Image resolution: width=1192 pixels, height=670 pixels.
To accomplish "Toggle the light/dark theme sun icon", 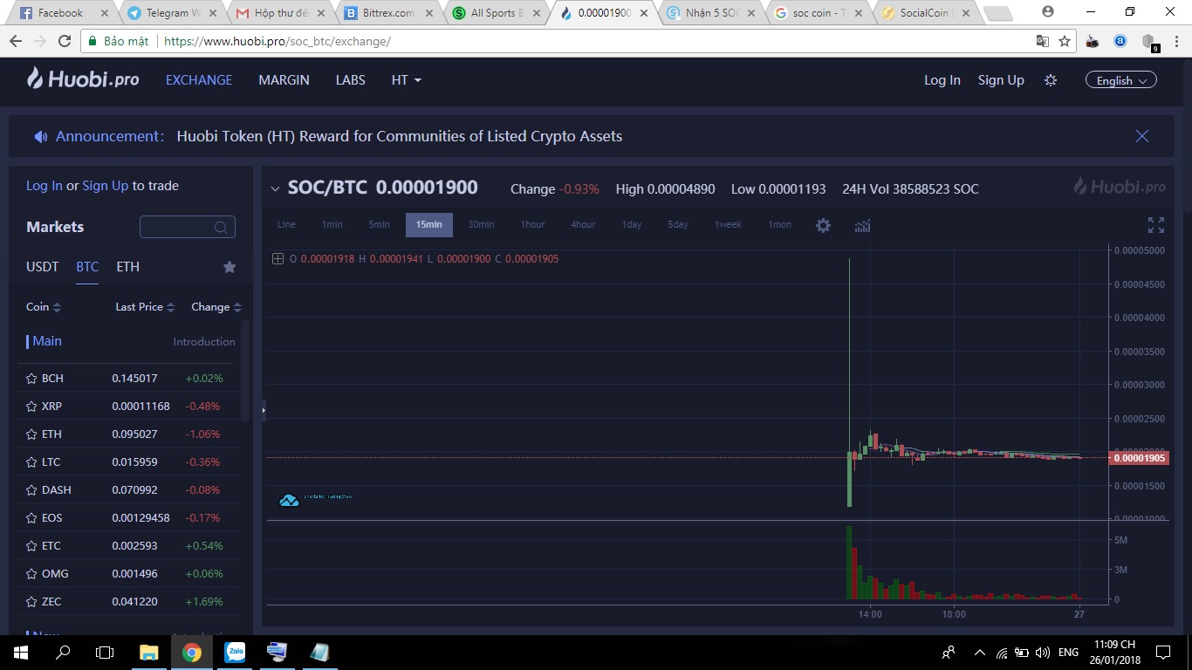I will [1051, 80].
